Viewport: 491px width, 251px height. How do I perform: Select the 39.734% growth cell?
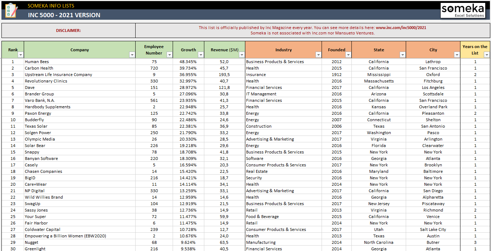click(188, 68)
